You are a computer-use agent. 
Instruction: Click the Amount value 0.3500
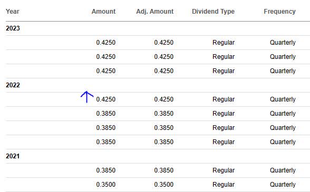pyautogui.click(x=106, y=185)
